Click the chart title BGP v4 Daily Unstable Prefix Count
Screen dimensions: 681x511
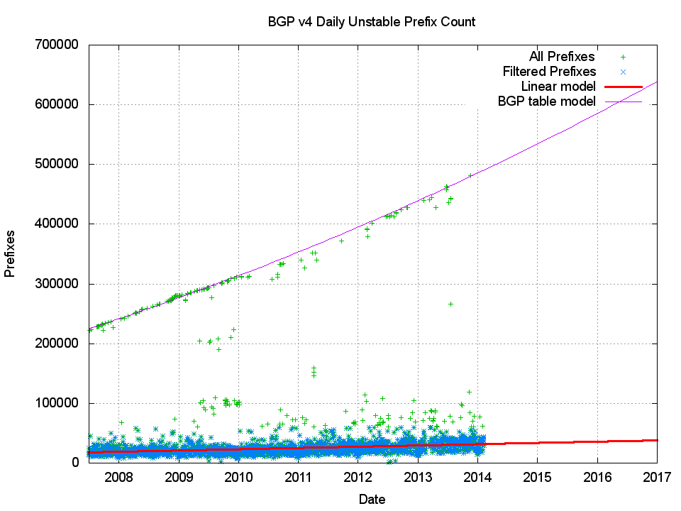[x=371, y=22]
